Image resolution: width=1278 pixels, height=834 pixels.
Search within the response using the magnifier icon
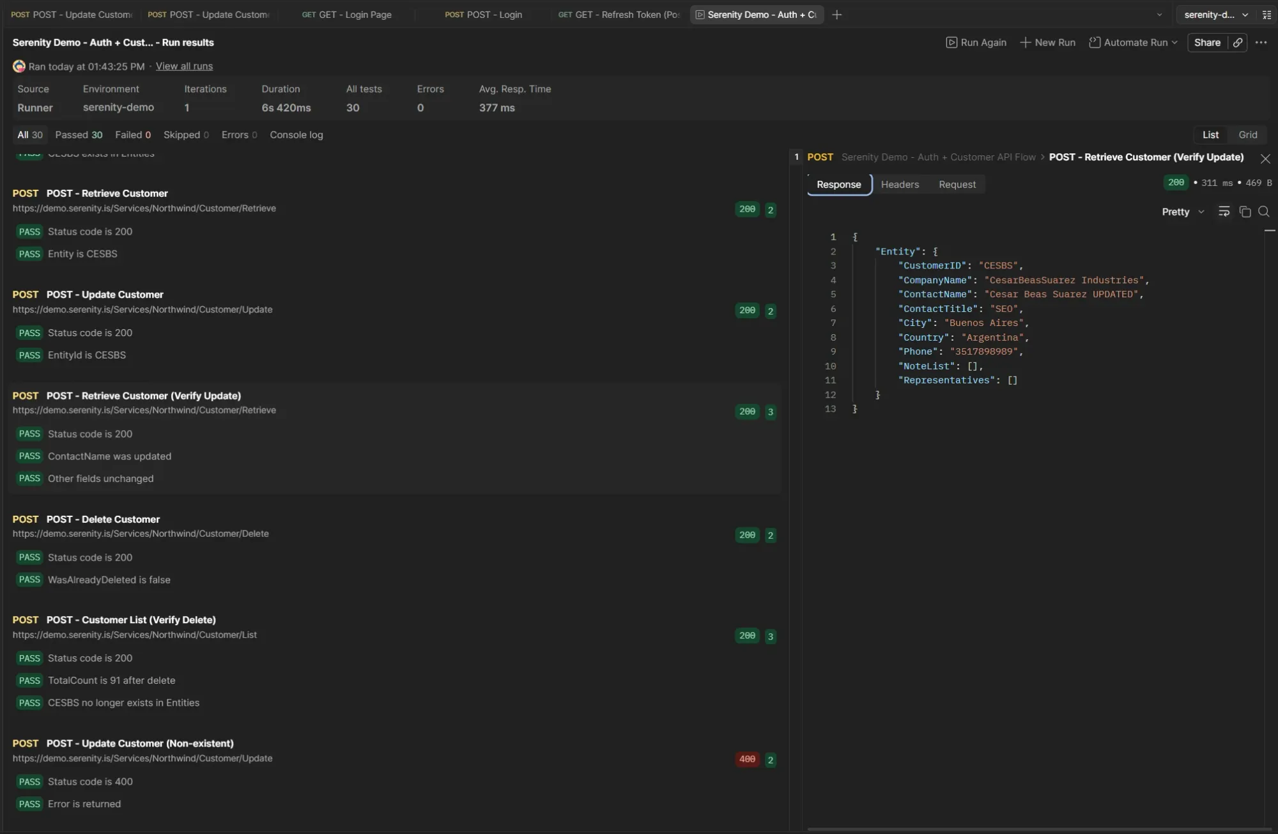(1265, 212)
